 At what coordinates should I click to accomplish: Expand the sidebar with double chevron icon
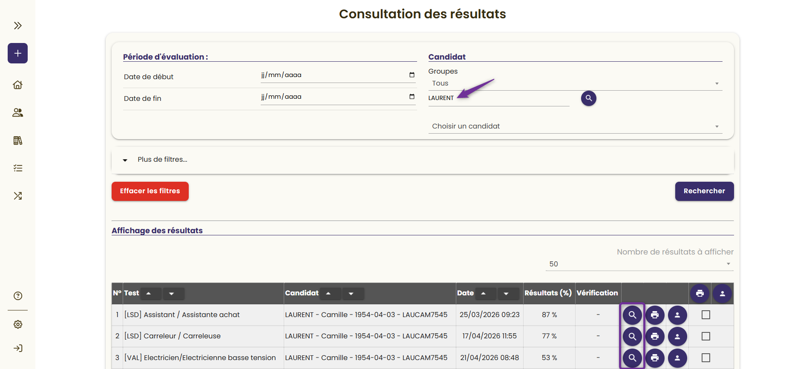pyautogui.click(x=17, y=26)
